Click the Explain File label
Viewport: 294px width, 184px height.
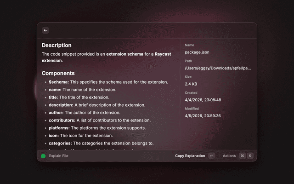click(58, 156)
